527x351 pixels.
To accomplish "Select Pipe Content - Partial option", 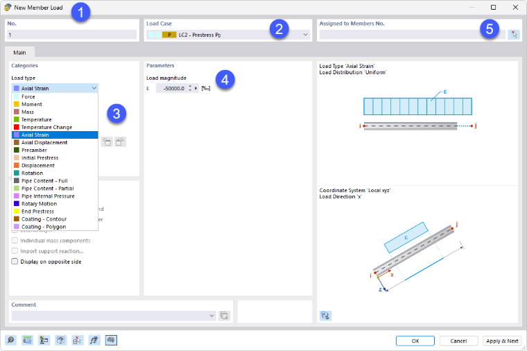I will coord(55,188).
